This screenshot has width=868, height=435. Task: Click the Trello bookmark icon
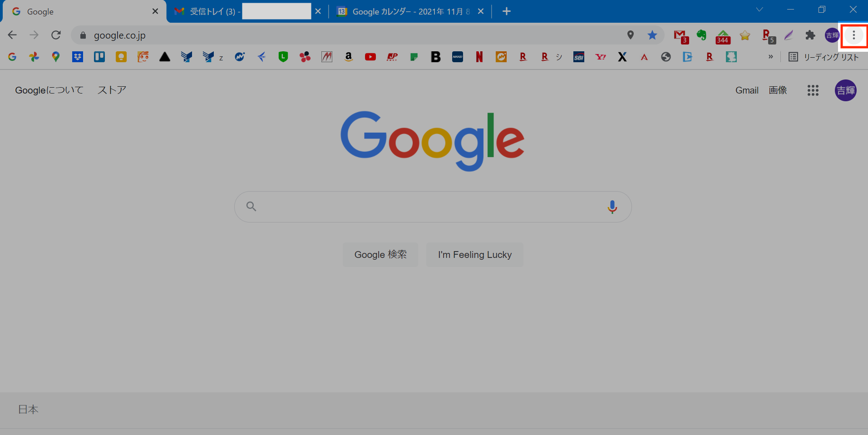pos(99,57)
